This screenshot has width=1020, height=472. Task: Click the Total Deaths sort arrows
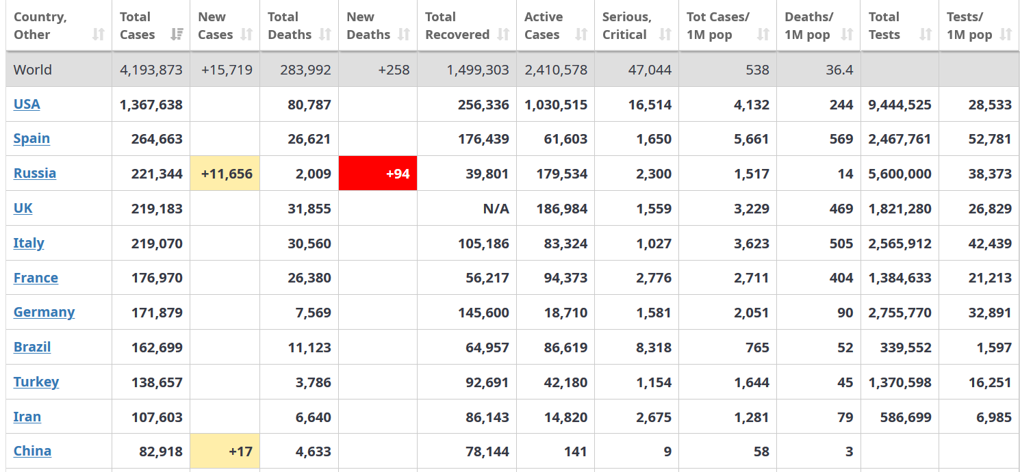pos(325,34)
